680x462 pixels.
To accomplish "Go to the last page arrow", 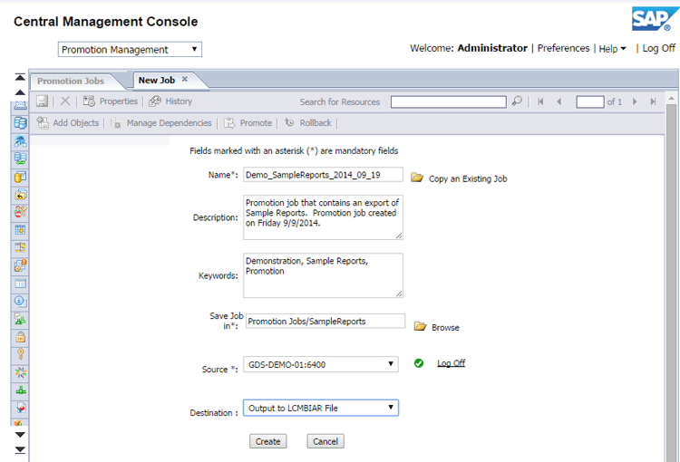I will [653, 101].
